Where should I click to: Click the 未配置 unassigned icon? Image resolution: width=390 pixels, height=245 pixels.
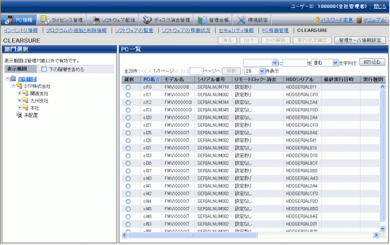(19, 115)
